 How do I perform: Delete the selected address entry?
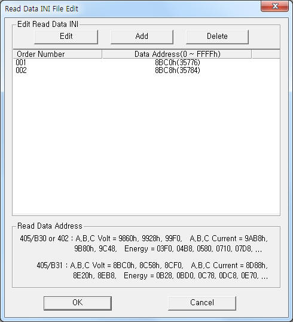[x=217, y=37]
